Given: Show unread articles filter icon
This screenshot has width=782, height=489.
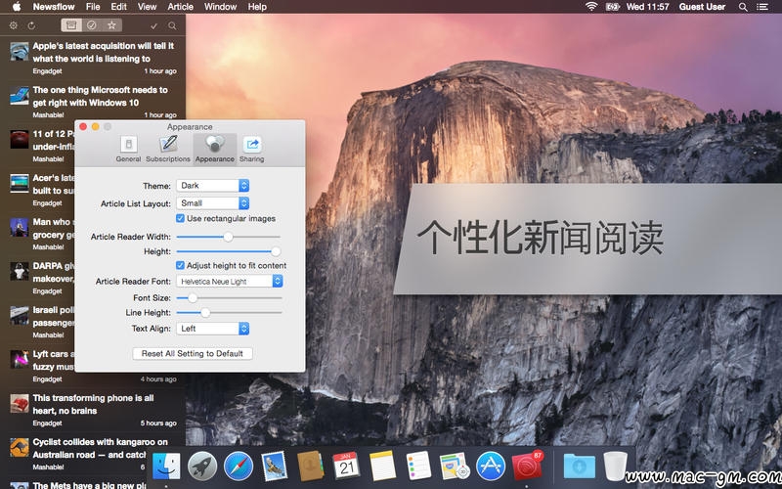Looking at the screenshot, I should pyautogui.click(x=92, y=25).
